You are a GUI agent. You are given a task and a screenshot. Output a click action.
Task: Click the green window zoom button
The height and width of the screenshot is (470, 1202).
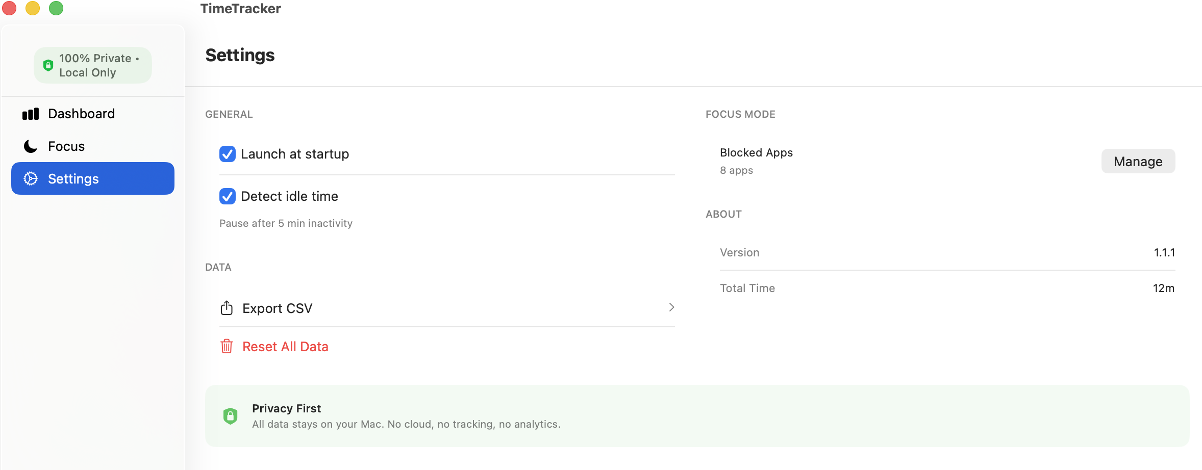(x=56, y=8)
